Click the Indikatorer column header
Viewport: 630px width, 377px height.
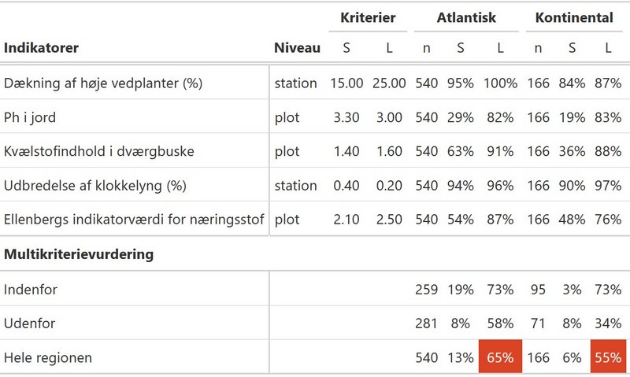click(x=41, y=48)
